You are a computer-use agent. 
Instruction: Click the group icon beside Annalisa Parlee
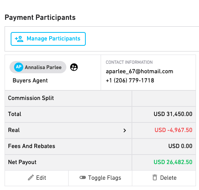[74, 67]
